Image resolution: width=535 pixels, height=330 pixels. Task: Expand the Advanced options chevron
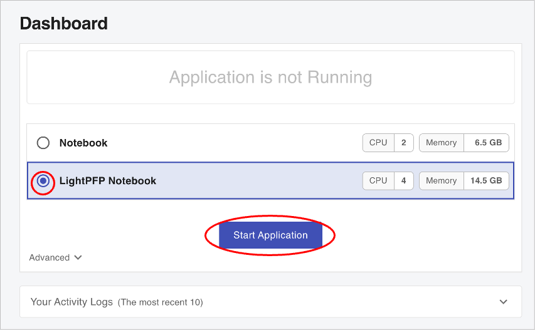[78, 257]
